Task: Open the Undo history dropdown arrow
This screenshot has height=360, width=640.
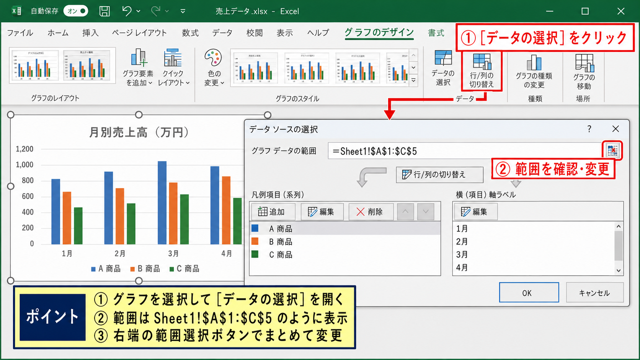Action: point(138,11)
